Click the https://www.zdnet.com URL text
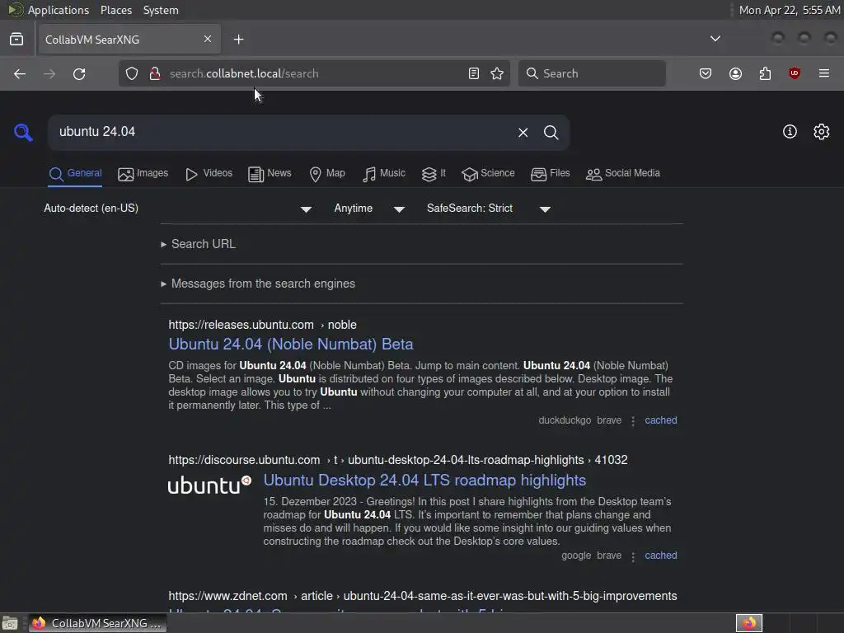 [x=227, y=596]
